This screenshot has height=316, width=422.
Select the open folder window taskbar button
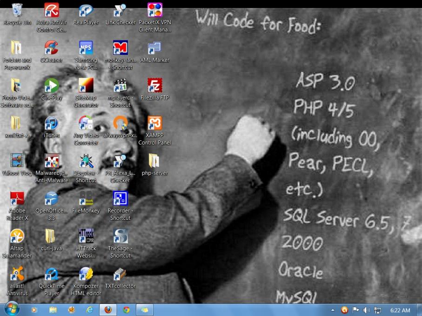click(x=145, y=310)
